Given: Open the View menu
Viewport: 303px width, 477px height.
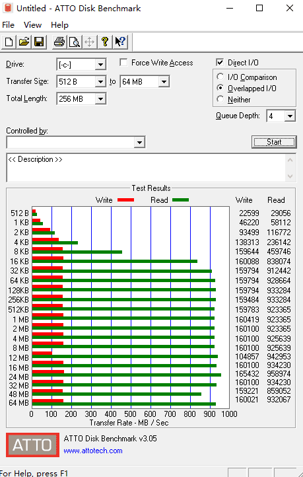Looking at the screenshot, I should click(x=32, y=25).
